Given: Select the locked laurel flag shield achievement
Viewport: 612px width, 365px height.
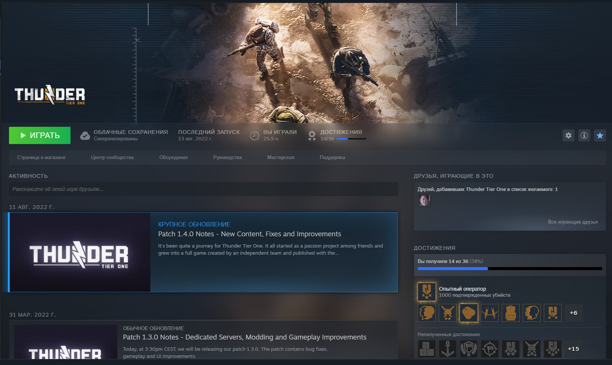Looking at the screenshot, I should pos(469,349).
